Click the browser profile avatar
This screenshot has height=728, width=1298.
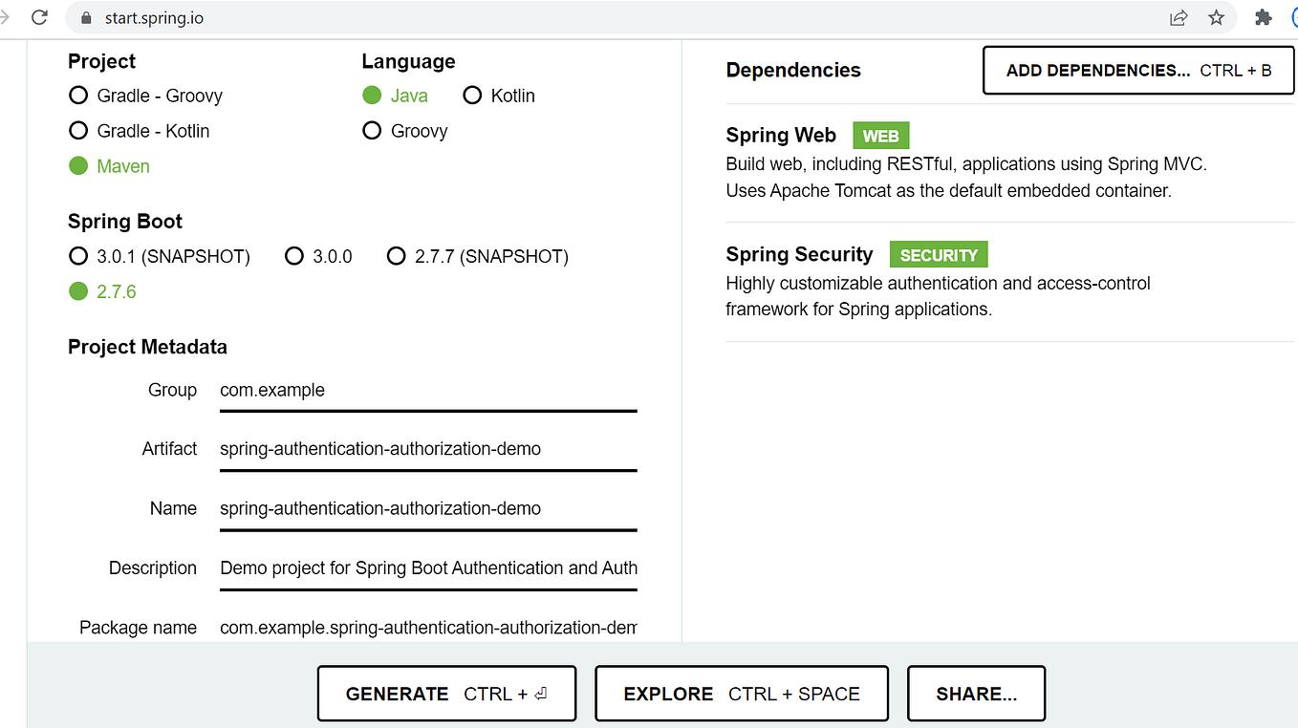pyautogui.click(x=1294, y=17)
